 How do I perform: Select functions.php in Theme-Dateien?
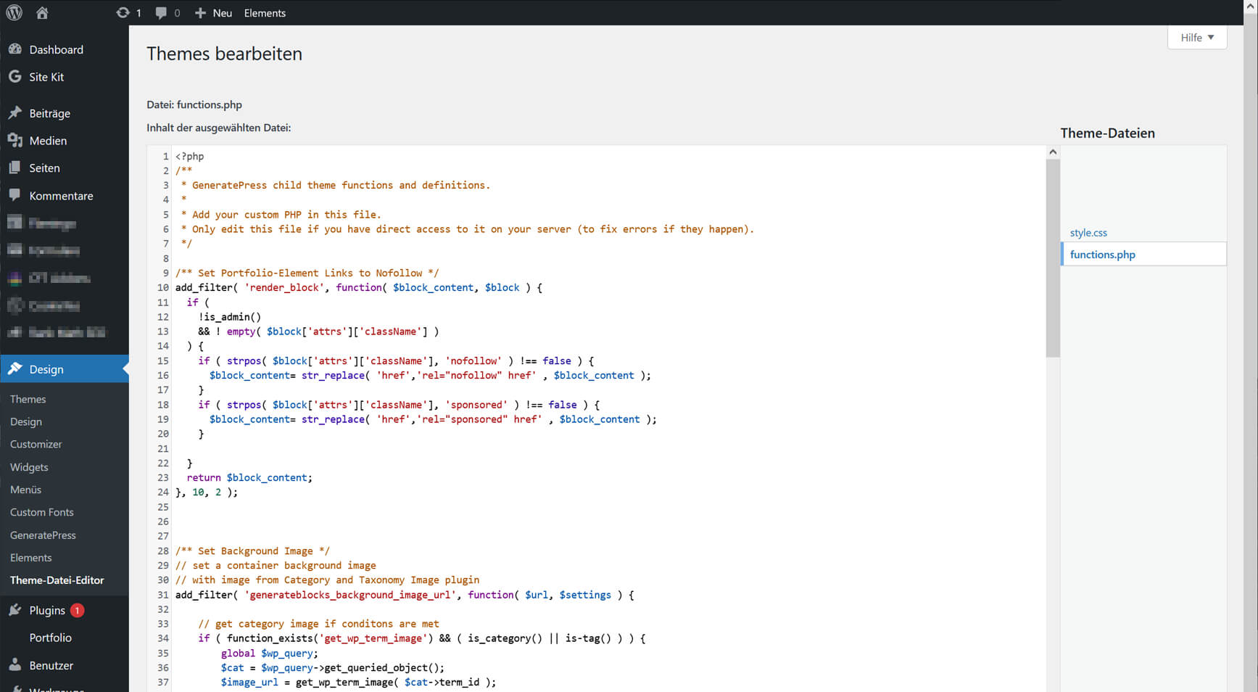[x=1102, y=255]
